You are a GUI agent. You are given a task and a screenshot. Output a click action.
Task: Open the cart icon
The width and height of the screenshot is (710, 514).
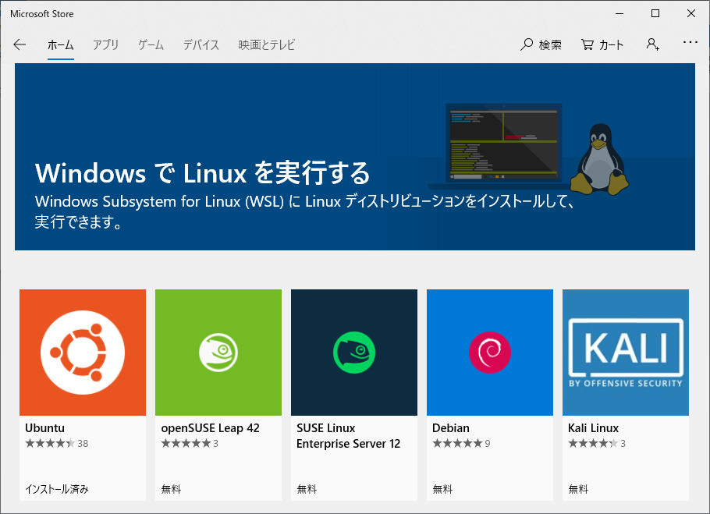pyautogui.click(x=588, y=44)
